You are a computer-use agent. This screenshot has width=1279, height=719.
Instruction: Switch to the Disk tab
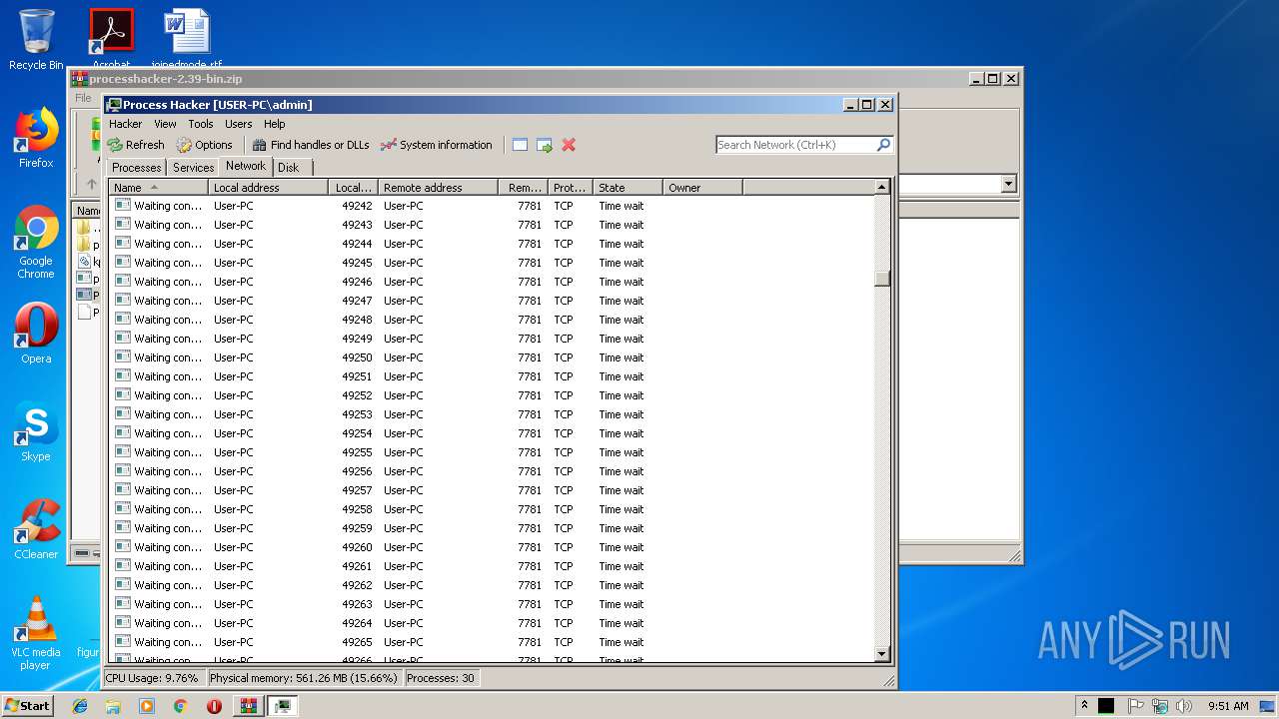[288, 168]
